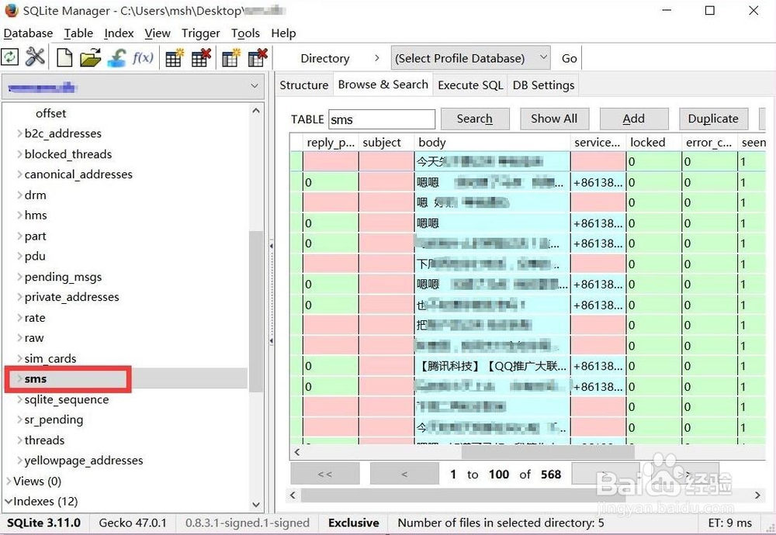Click the Refresh toolbar icon
776x535 pixels.
tap(9, 57)
